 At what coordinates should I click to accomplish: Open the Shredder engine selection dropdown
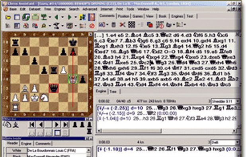tap(238, 101)
